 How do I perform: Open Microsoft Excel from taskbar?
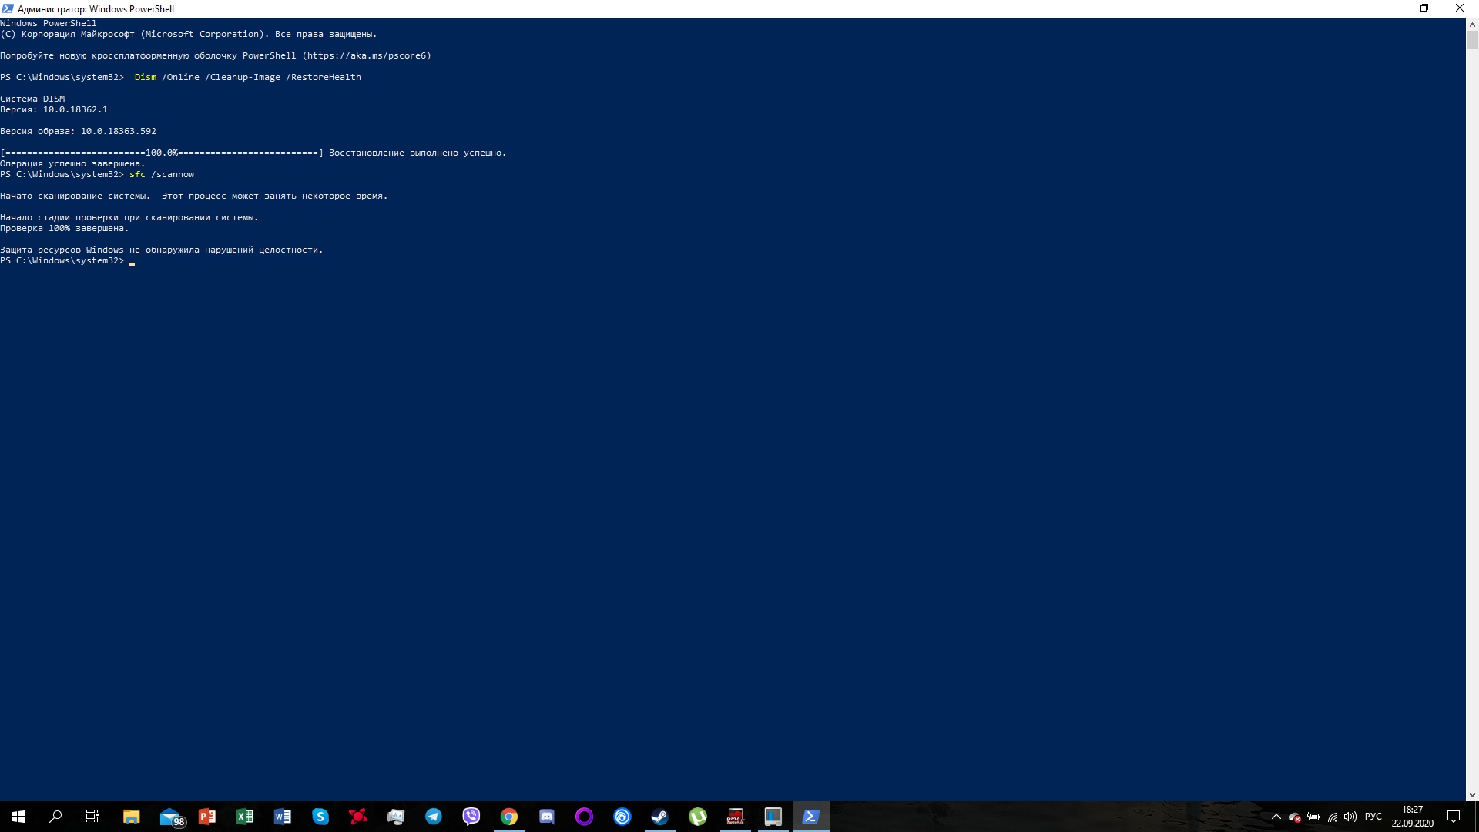[x=245, y=817]
